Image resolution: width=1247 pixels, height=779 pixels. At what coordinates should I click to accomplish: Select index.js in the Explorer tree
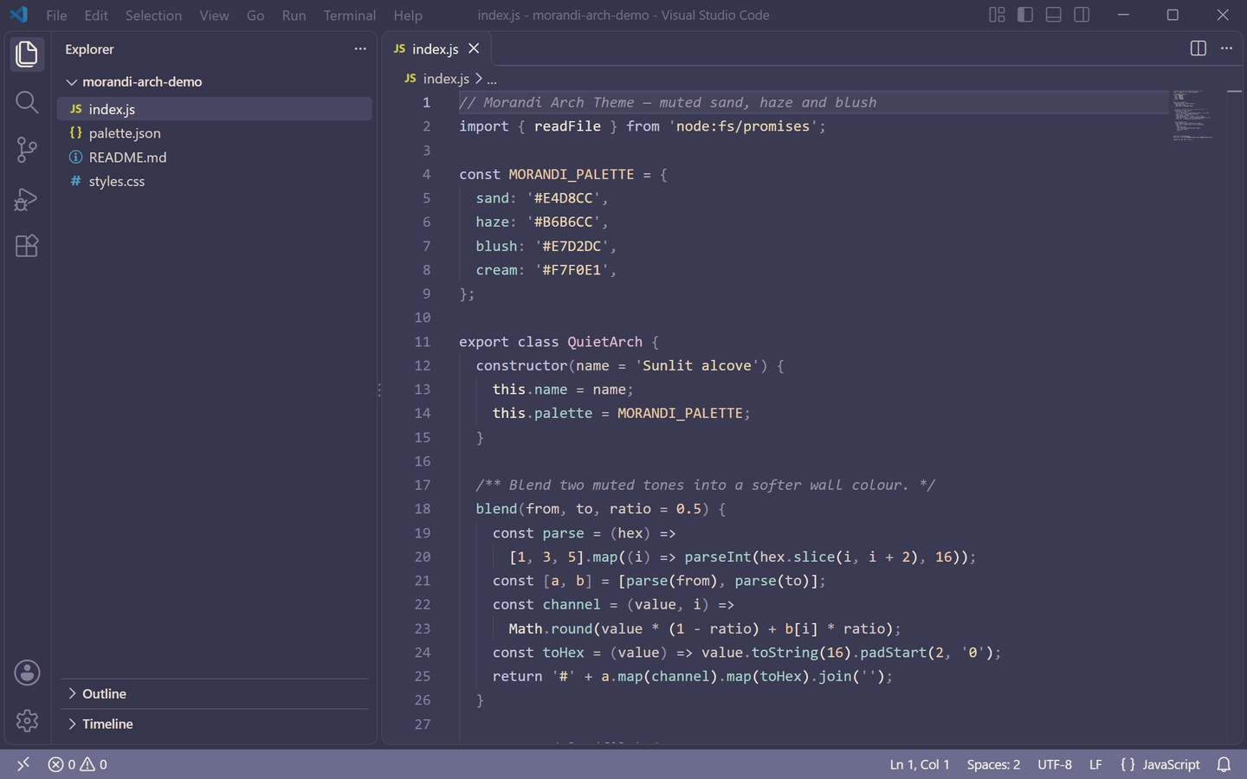[x=215, y=109]
